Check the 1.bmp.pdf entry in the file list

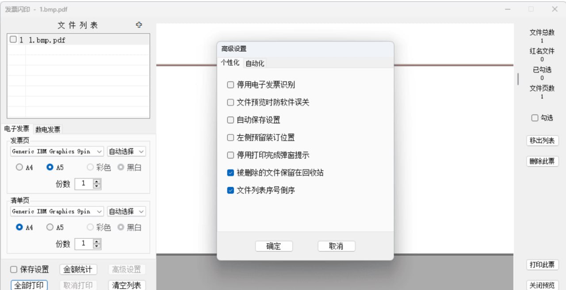point(12,40)
